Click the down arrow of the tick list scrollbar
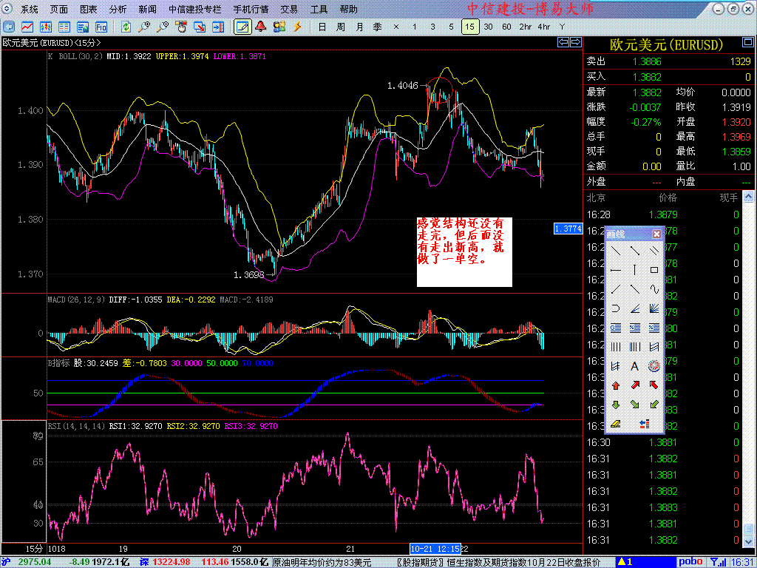The width and height of the screenshot is (757, 568). click(x=750, y=543)
